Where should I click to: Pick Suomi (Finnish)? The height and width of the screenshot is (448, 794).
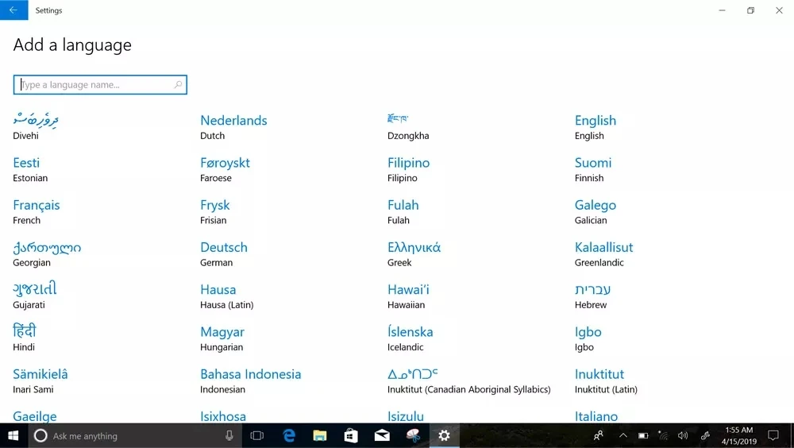coord(593,169)
